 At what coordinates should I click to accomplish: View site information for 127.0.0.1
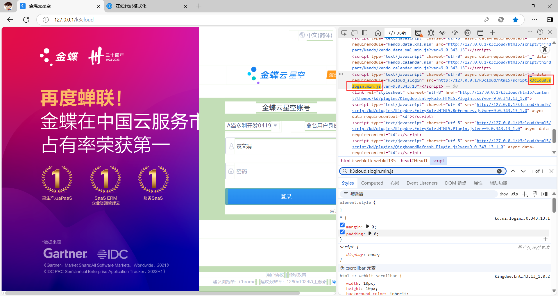[46, 20]
